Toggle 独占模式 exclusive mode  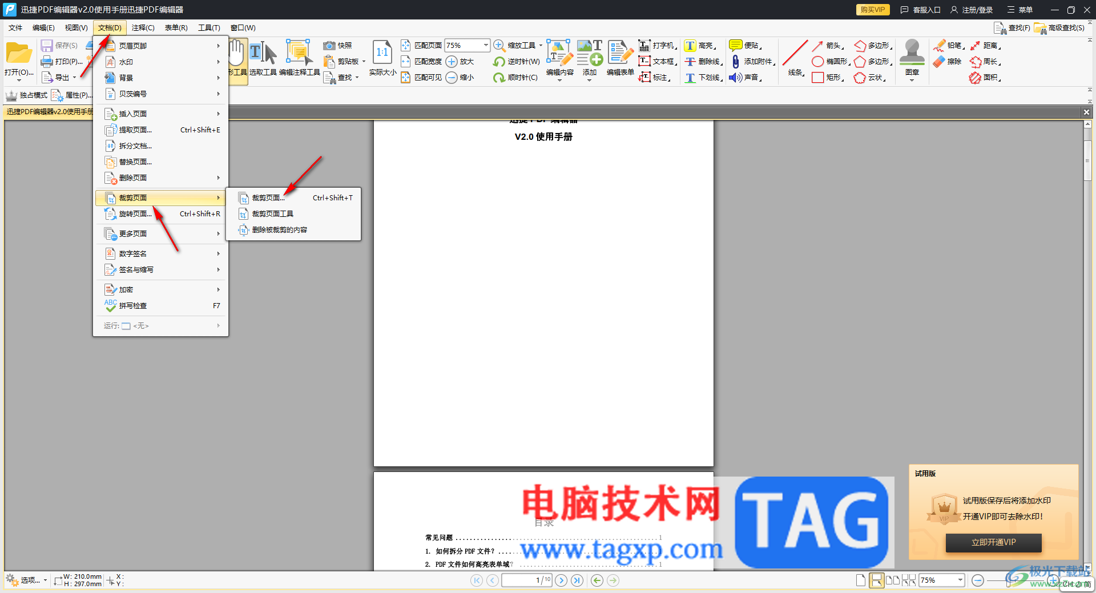27,95
